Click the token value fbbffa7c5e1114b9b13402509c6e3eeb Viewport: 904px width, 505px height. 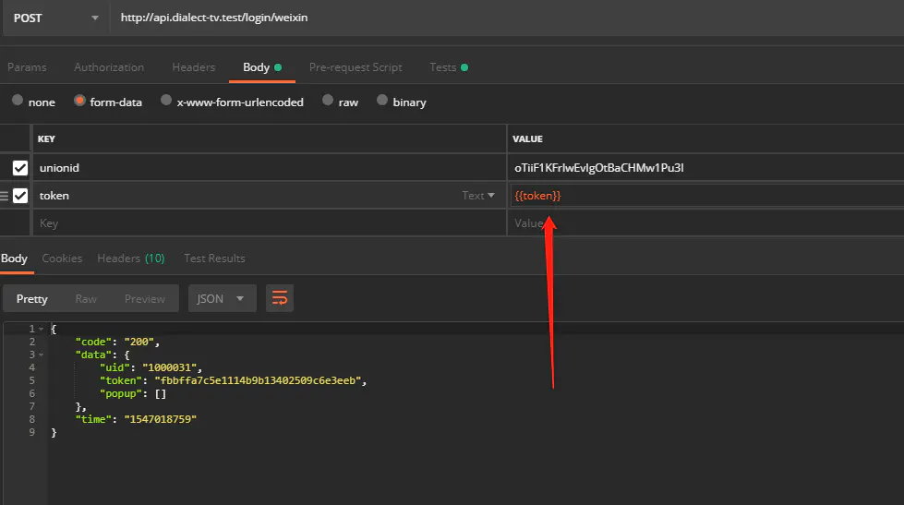pyautogui.click(x=258, y=380)
